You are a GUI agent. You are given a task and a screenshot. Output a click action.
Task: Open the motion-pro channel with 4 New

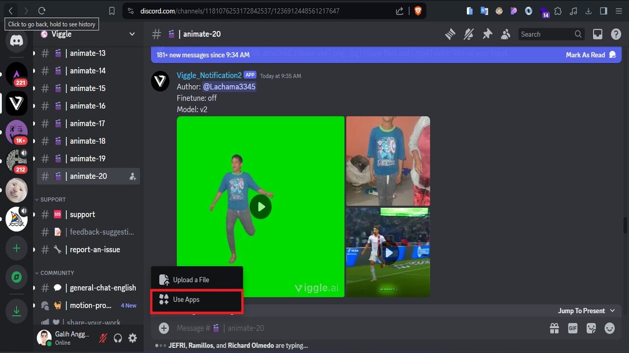[88, 305]
